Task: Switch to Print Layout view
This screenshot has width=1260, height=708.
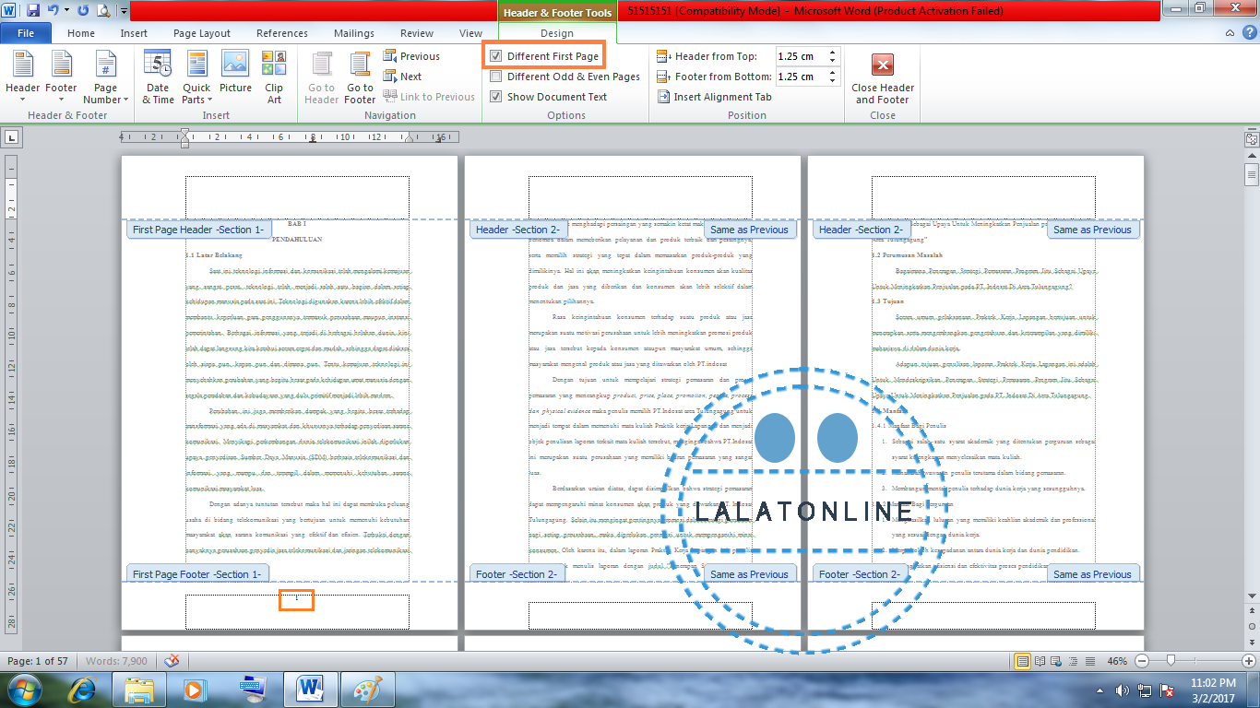Action: 1023,661
